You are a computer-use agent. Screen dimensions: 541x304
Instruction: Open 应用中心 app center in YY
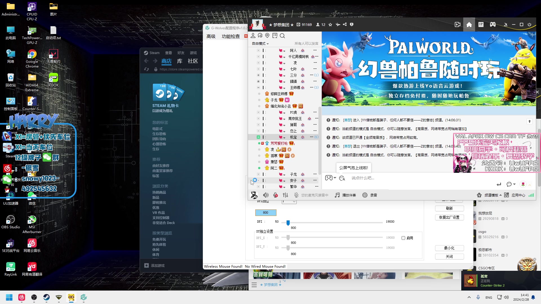coord(515,195)
